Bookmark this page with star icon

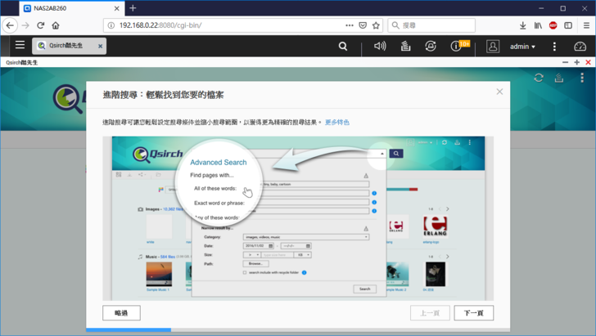click(376, 25)
